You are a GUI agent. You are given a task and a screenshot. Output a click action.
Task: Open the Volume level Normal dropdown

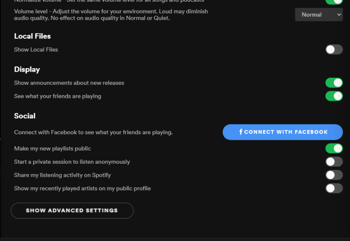319,15
